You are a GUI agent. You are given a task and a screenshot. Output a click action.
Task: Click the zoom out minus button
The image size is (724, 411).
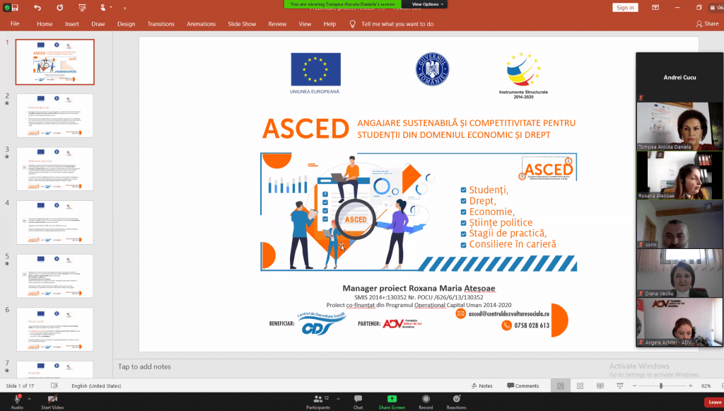[634, 386]
